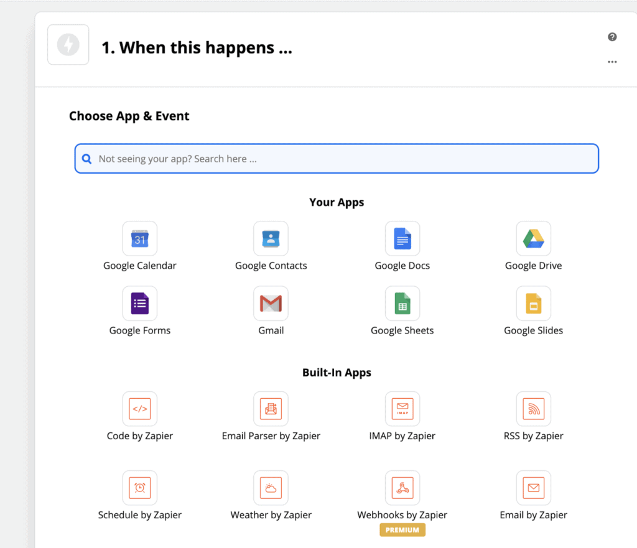
Task: Select the Gmail app icon
Action: point(271,304)
